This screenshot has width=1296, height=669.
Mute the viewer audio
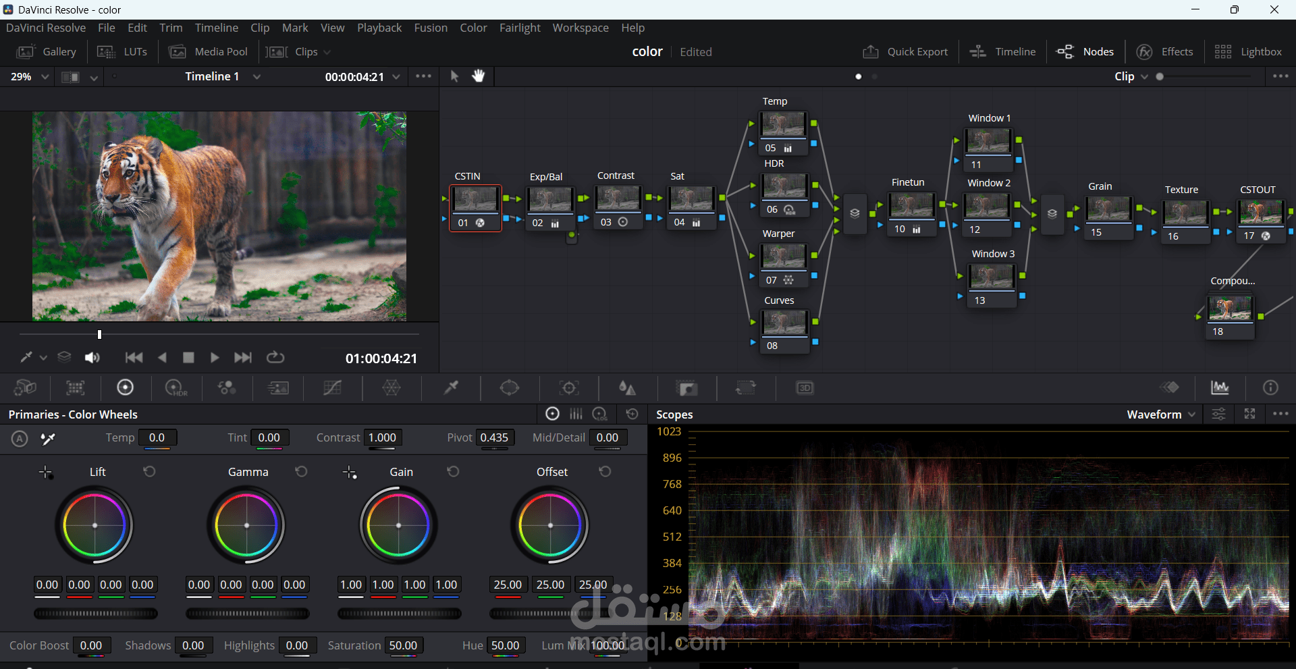click(x=92, y=358)
